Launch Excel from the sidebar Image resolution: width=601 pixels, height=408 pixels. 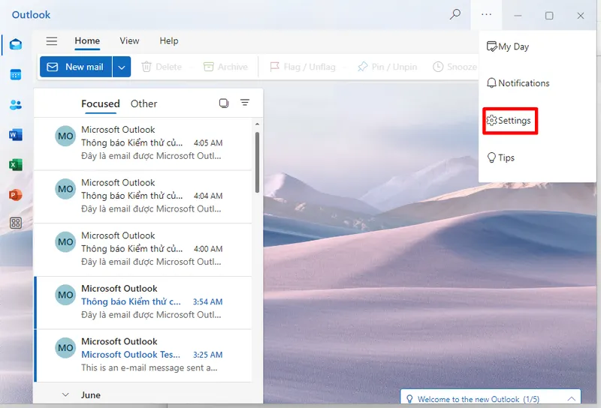[x=16, y=165]
